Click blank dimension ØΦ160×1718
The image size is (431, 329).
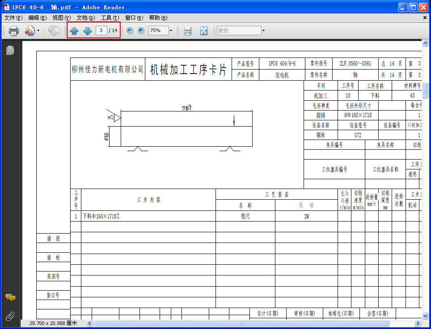[358, 115]
